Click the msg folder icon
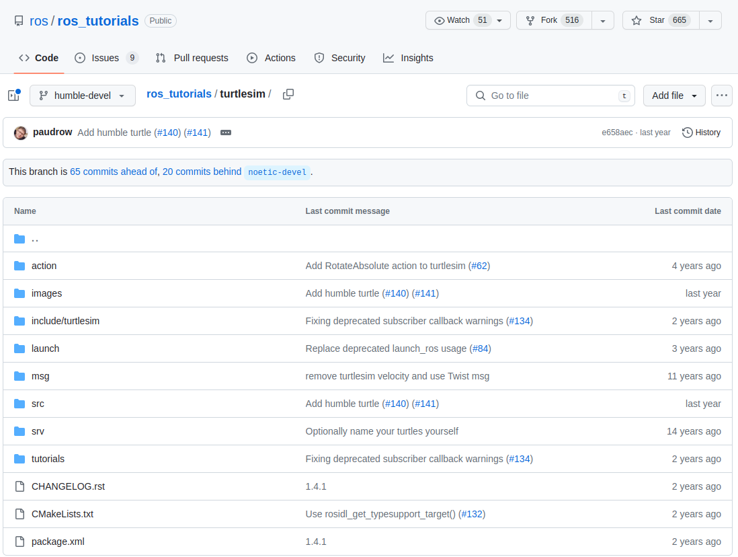Image resolution: width=738 pixels, height=557 pixels. pyautogui.click(x=19, y=376)
